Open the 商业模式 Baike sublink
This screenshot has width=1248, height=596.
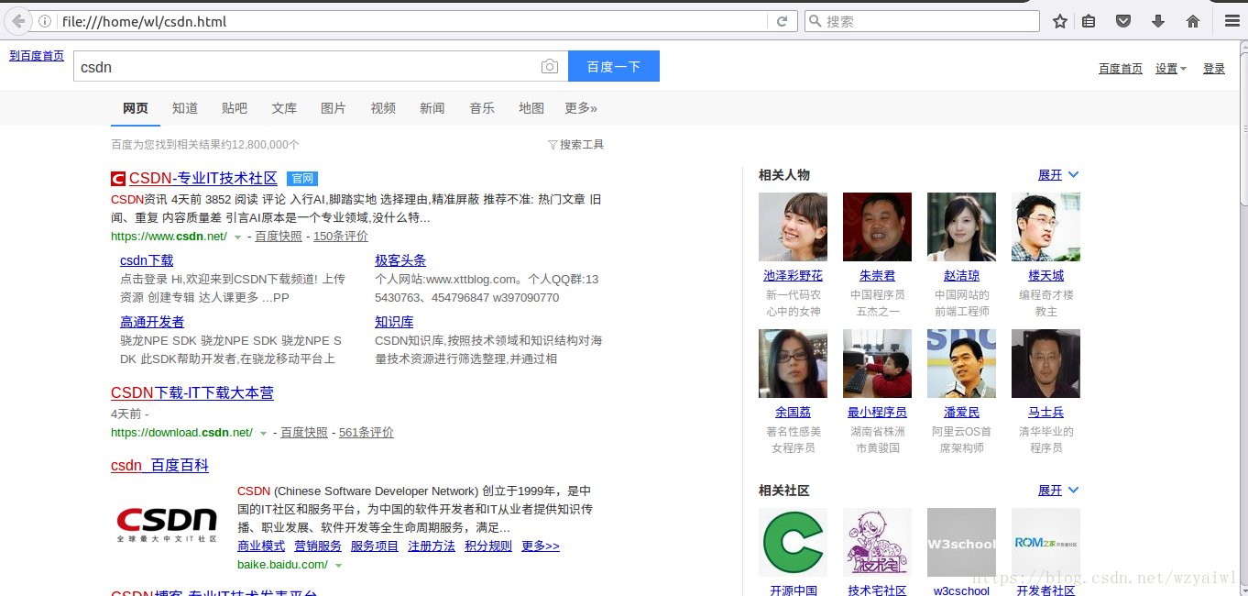pos(261,546)
